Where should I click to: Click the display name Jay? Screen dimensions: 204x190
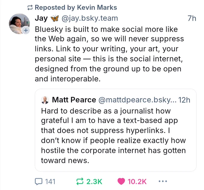pyautogui.click(x=41, y=18)
